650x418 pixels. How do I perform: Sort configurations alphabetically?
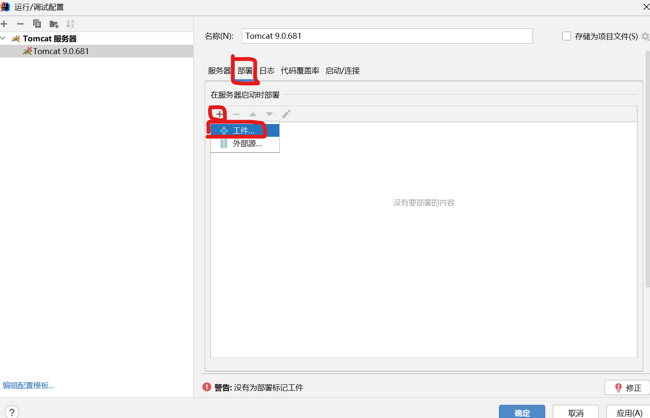pos(70,24)
